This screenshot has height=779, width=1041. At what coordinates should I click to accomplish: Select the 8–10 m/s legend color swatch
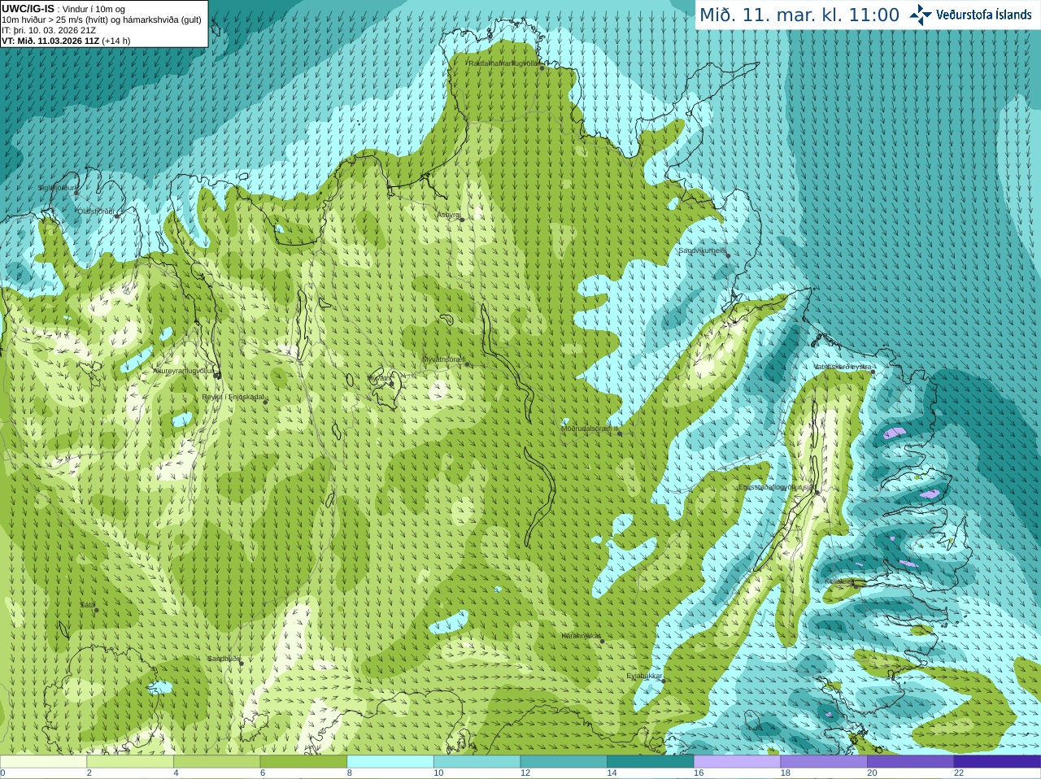[390, 762]
